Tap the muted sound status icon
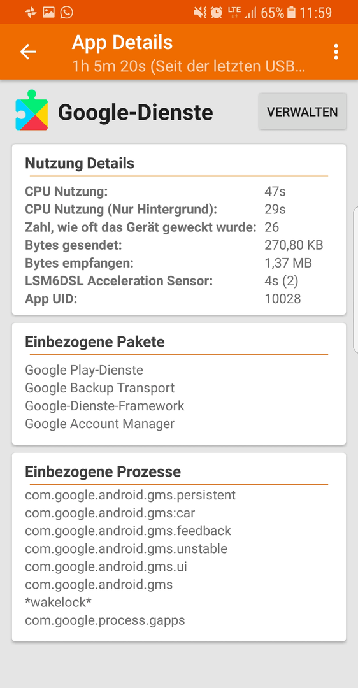This screenshot has height=688, width=358. (x=200, y=12)
